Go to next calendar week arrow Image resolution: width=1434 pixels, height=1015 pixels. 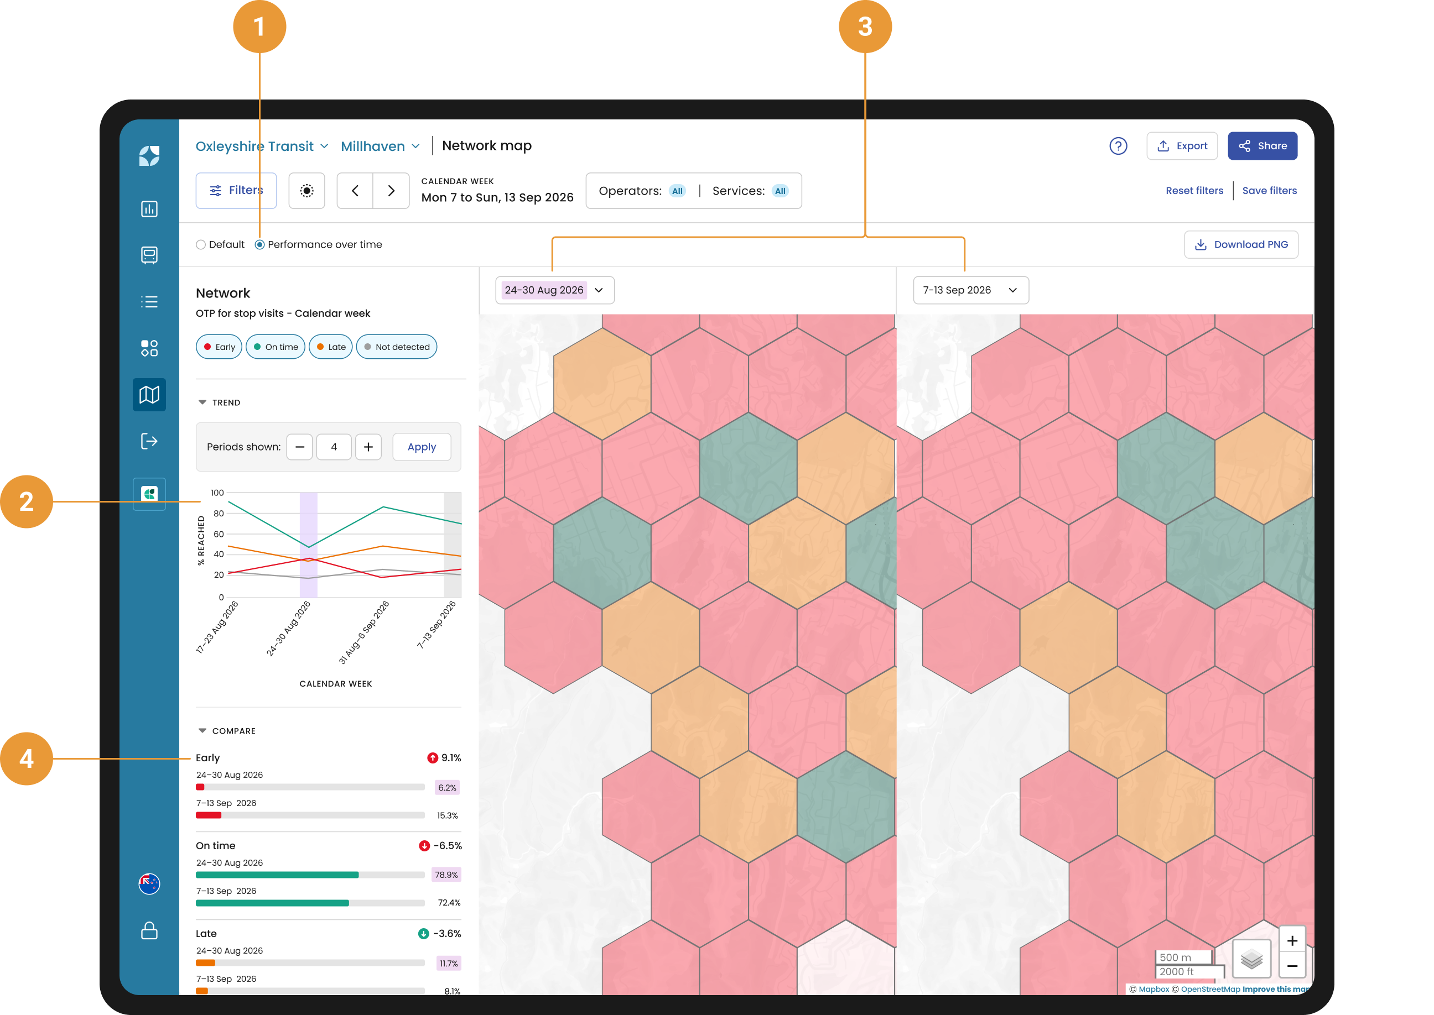(392, 191)
